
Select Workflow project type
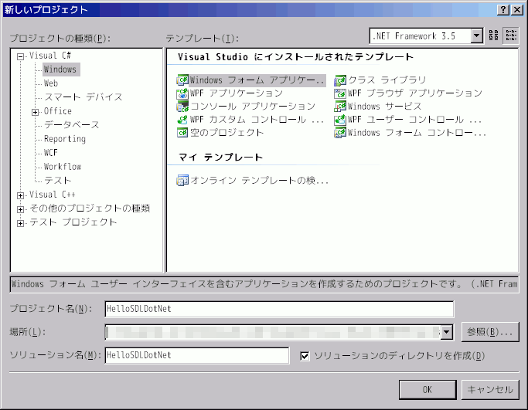coord(63,167)
